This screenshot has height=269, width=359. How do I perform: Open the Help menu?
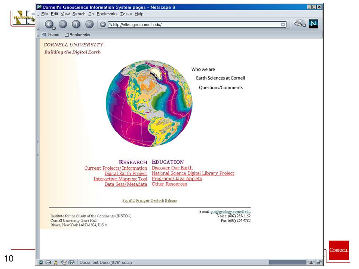139,14
